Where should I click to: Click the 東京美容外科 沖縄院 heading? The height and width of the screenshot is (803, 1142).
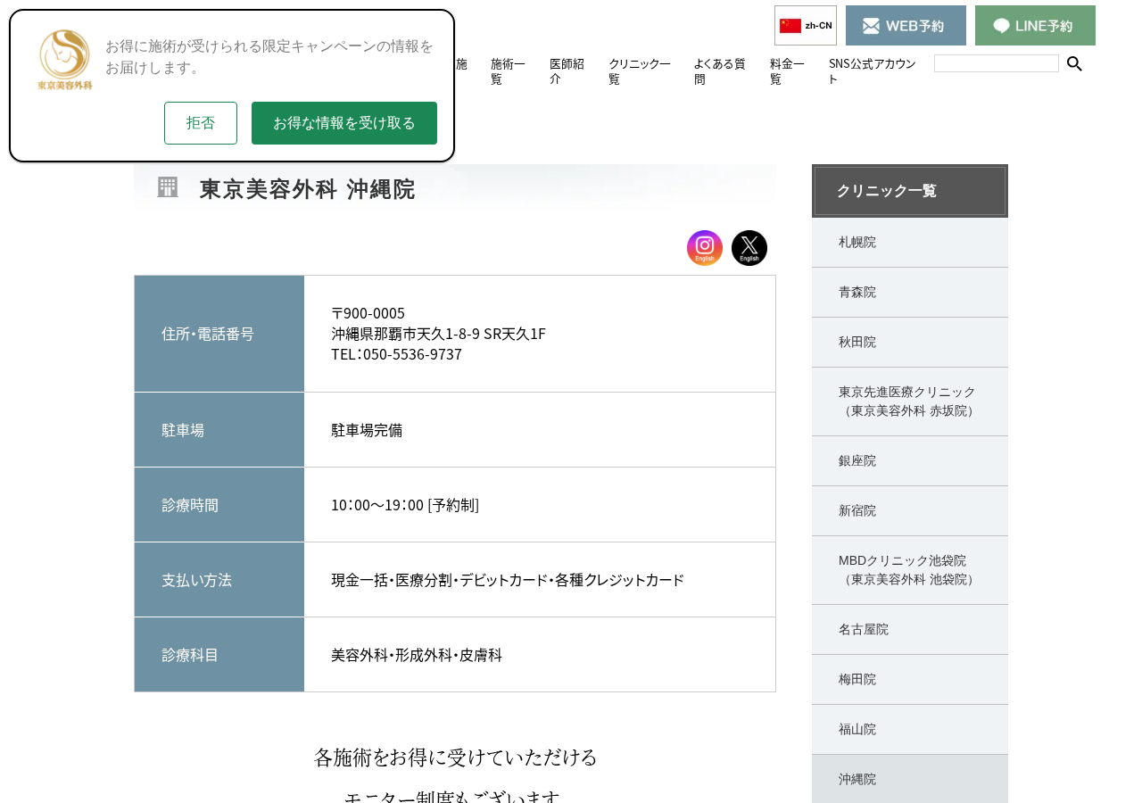[307, 189]
